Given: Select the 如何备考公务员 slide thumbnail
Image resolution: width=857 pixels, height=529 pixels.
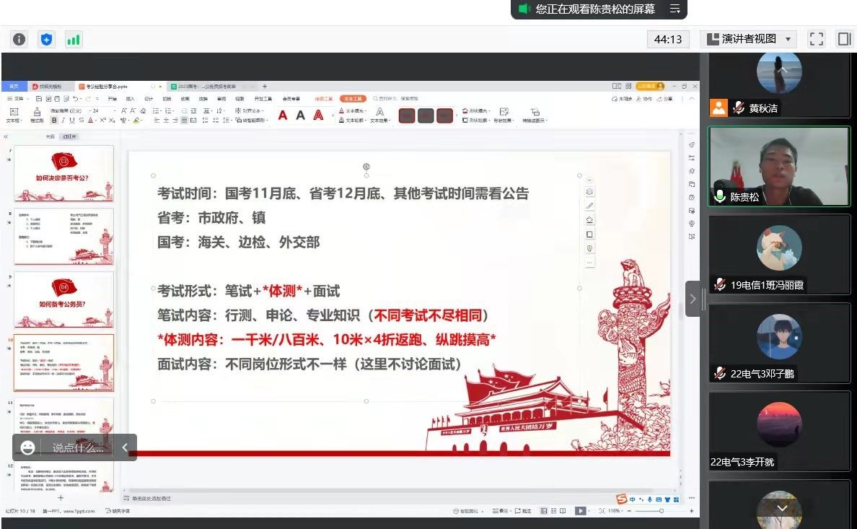Looking at the screenshot, I should coord(63,298).
